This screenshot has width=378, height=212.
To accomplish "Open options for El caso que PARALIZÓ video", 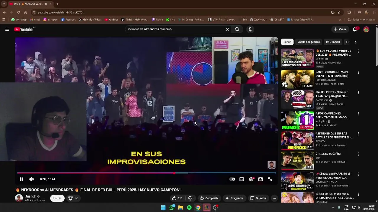I will [359, 174].
